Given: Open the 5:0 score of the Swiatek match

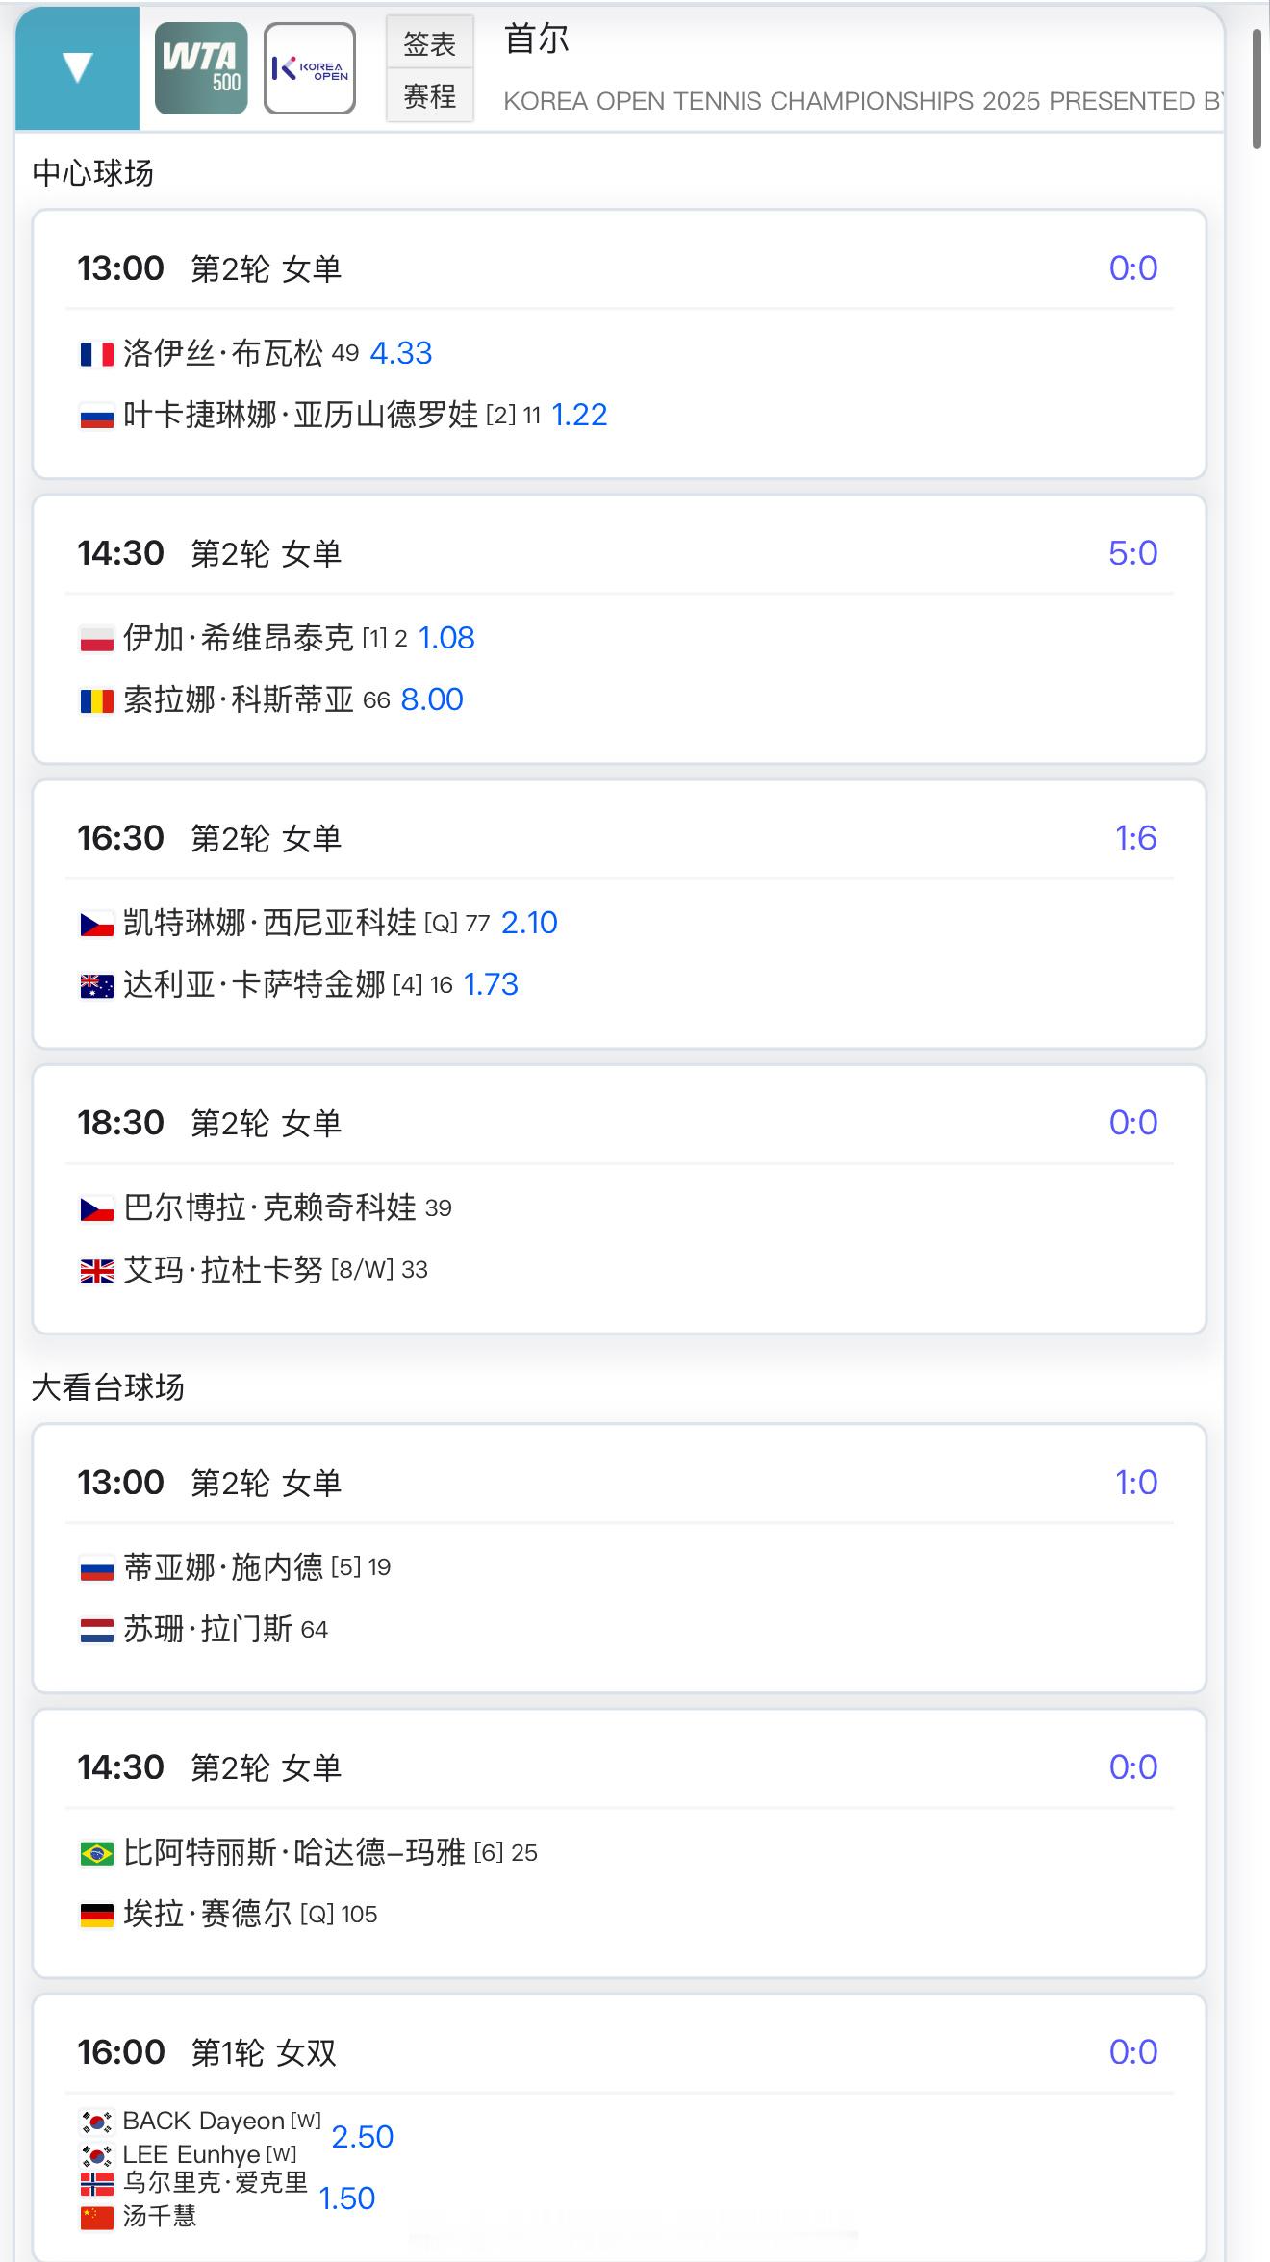Looking at the screenshot, I should tap(1132, 553).
